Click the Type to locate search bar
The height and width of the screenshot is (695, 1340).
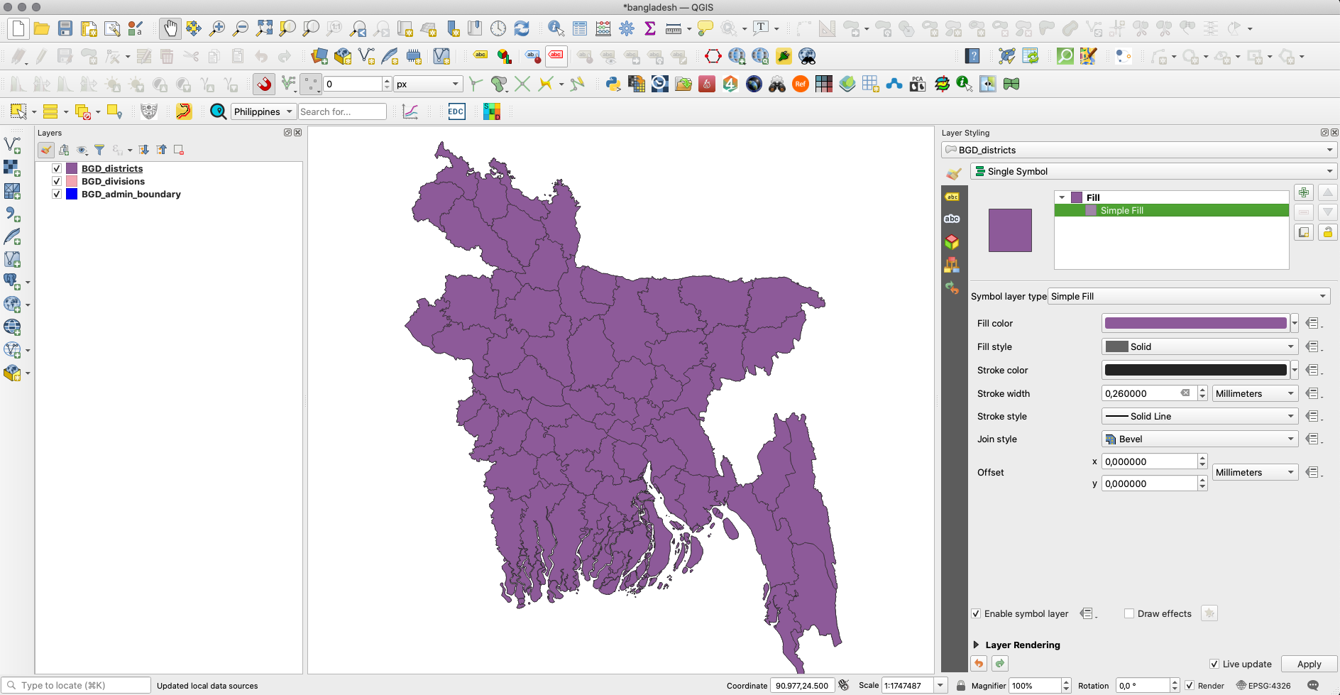[x=77, y=685]
